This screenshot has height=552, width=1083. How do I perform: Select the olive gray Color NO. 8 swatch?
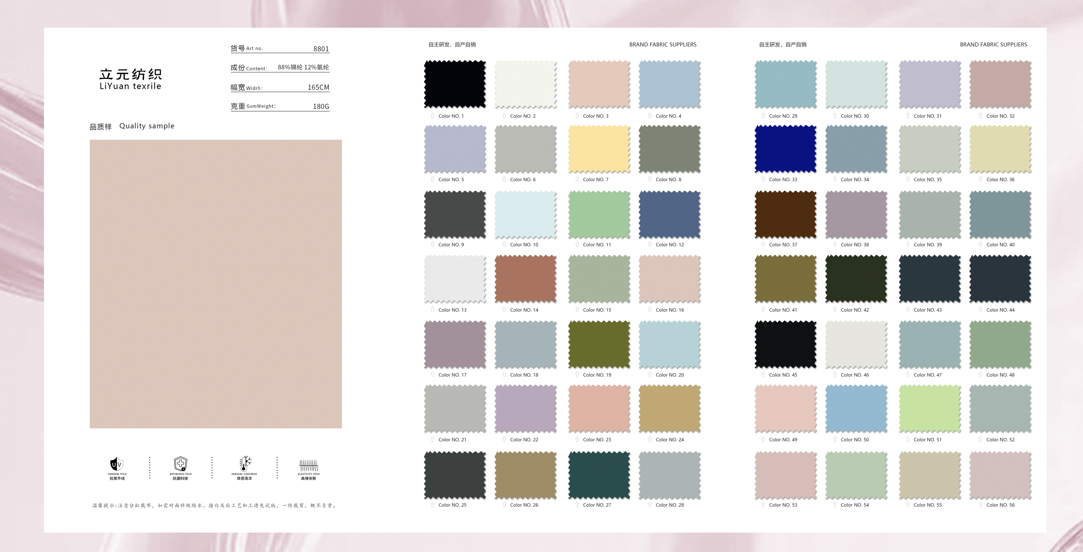point(670,149)
